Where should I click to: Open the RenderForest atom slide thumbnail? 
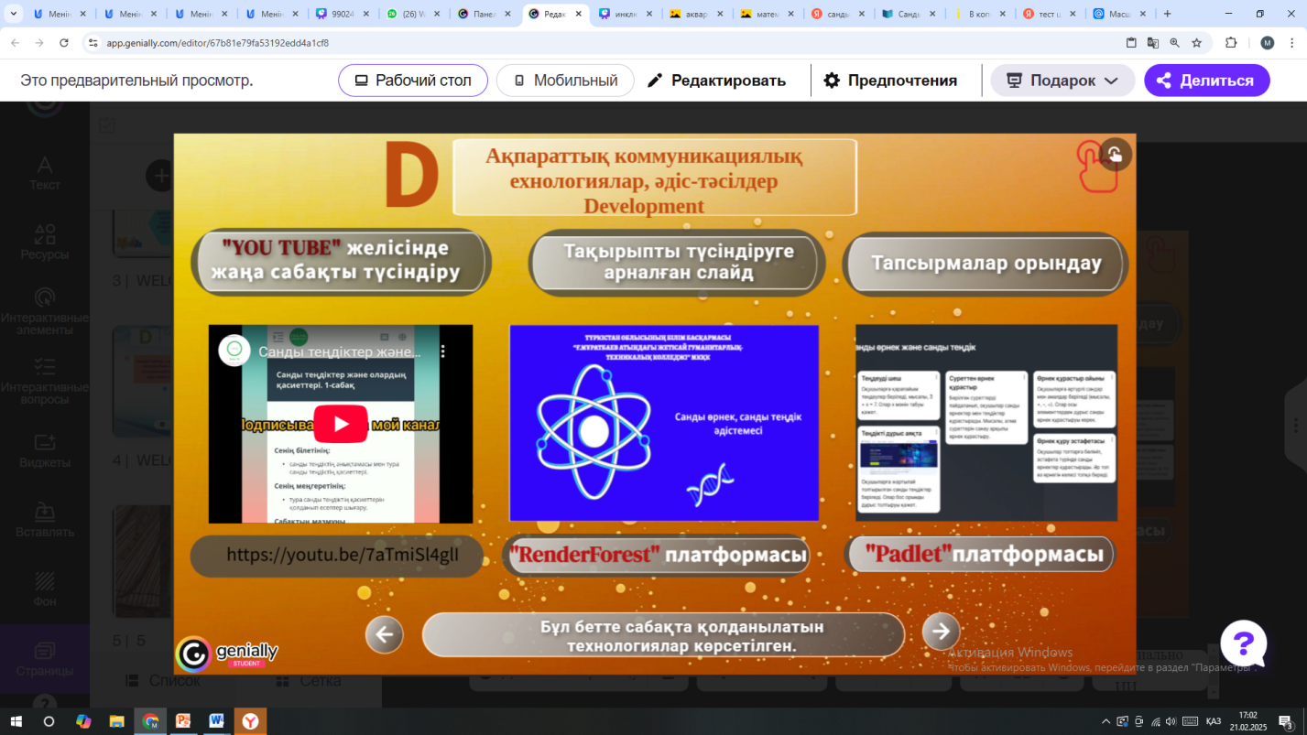[x=664, y=422]
